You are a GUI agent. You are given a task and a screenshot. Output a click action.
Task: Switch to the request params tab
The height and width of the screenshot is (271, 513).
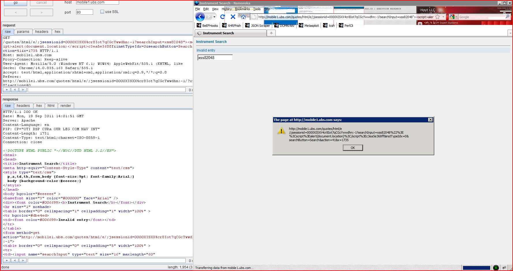tap(23, 32)
